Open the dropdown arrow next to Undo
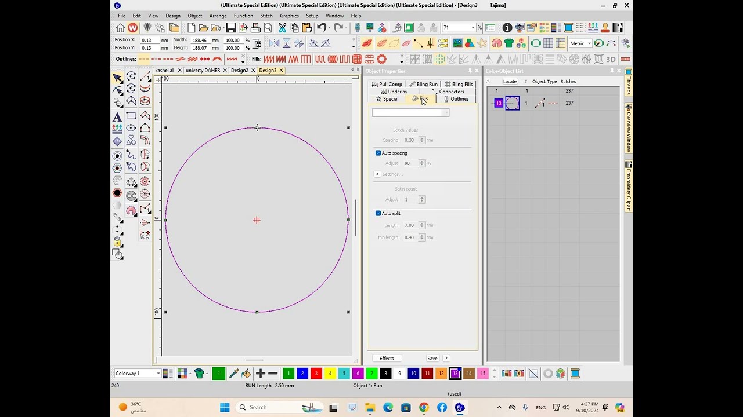743x417 pixels. click(329, 28)
